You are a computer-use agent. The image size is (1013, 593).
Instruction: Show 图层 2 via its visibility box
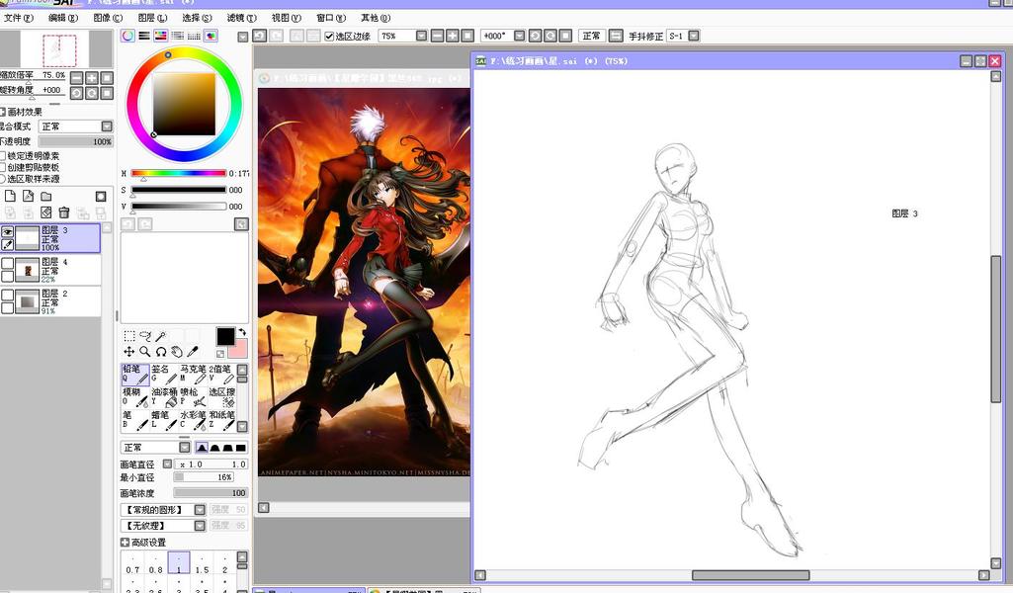pos(7,295)
